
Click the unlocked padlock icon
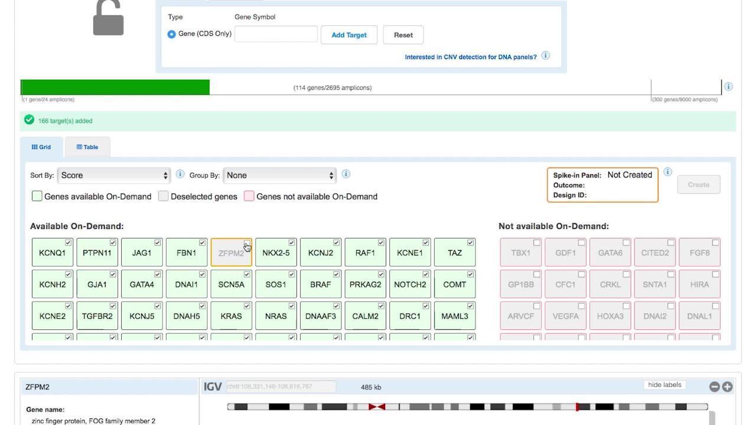(108, 18)
